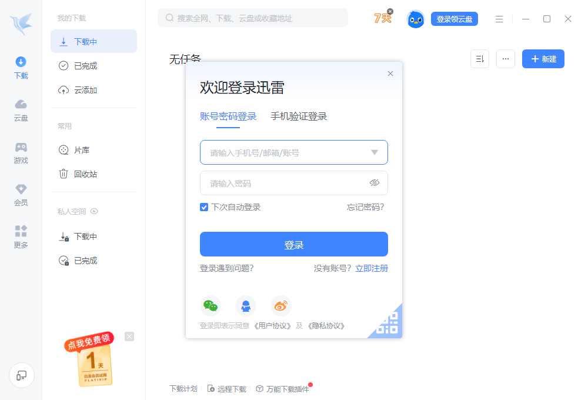Log in with the QQ icon
This screenshot has height=400, width=588.
click(x=246, y=305)
